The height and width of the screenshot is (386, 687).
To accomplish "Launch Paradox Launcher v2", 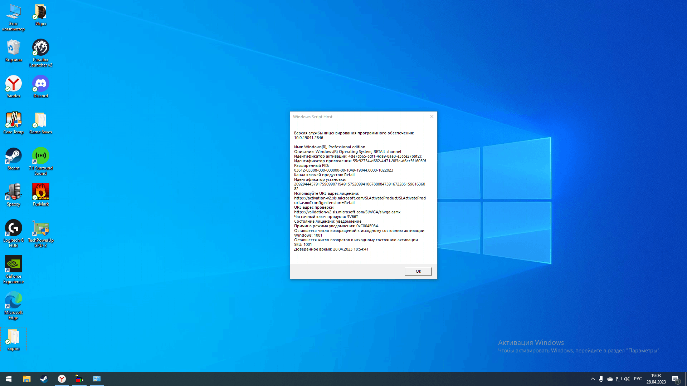I will click(40, 50).
